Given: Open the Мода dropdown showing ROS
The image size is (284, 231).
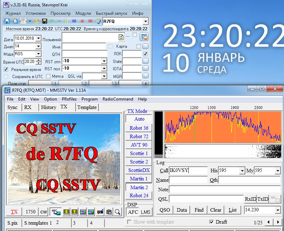Looking at the screenshot, I should [x=38, y=54].
